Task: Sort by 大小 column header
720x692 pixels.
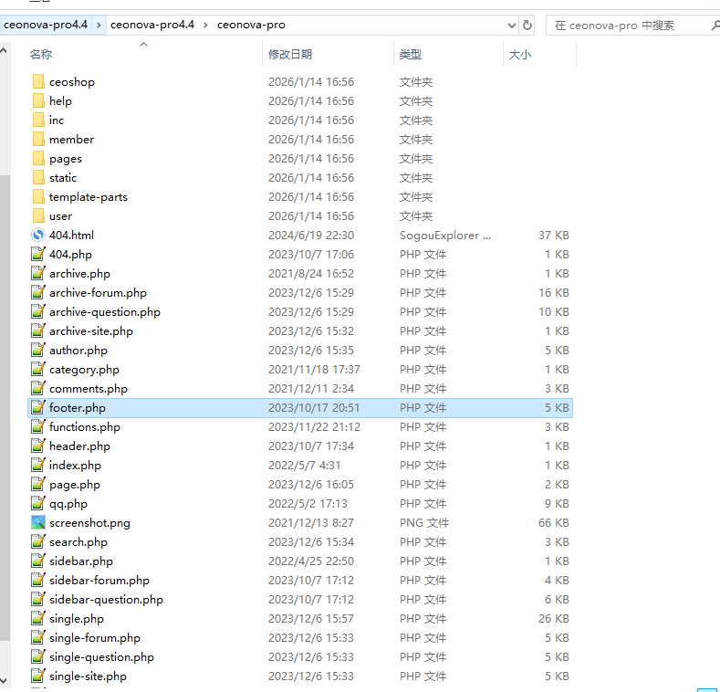Action: (x=539, y=54)
